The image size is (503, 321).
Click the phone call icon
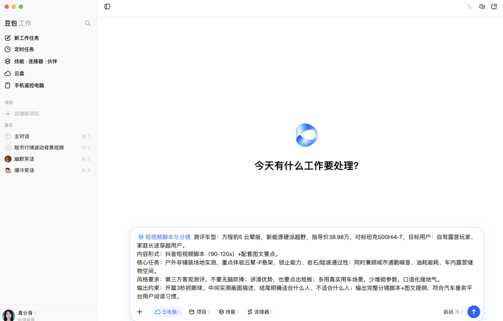[469, 7]
